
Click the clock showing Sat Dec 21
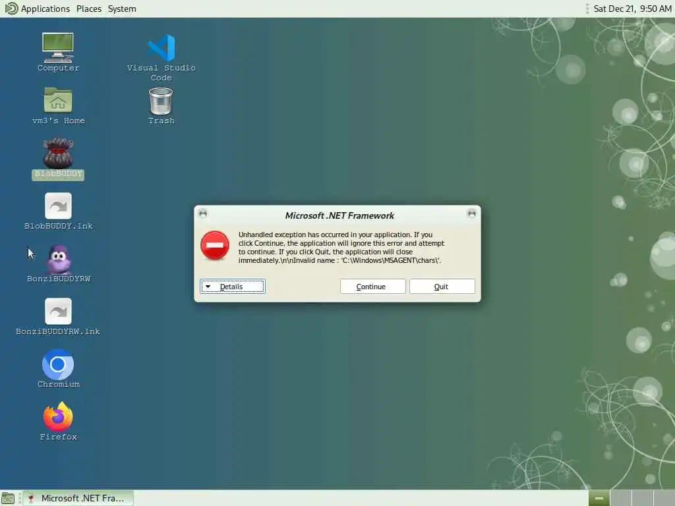point(632,9)
